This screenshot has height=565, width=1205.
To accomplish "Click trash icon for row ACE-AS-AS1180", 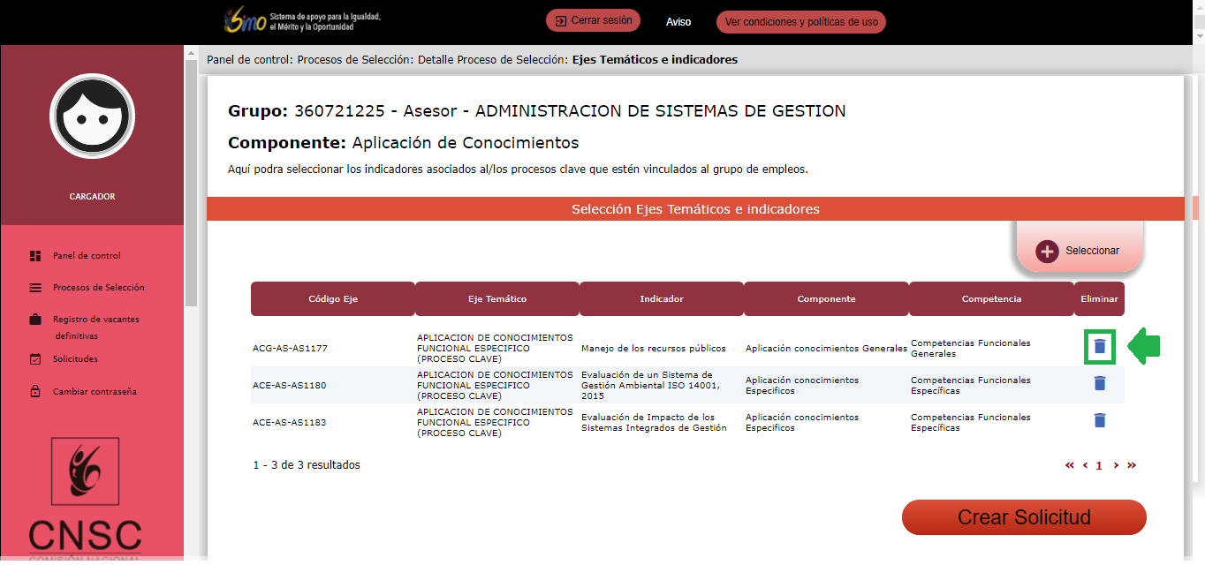I will coord(1099,383).
